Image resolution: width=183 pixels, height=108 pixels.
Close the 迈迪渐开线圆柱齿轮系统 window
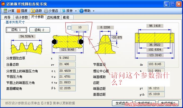coord(179,4)
